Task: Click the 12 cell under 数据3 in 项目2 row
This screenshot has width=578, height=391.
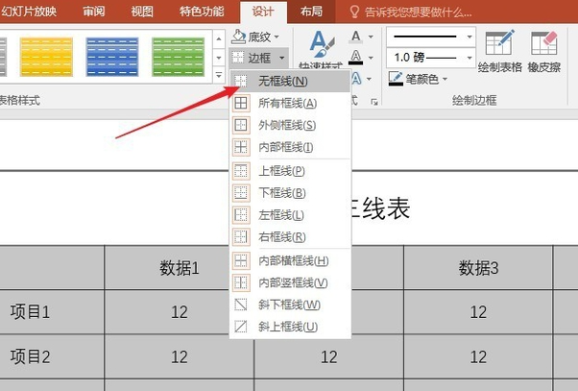Action: tap(478, 356)
